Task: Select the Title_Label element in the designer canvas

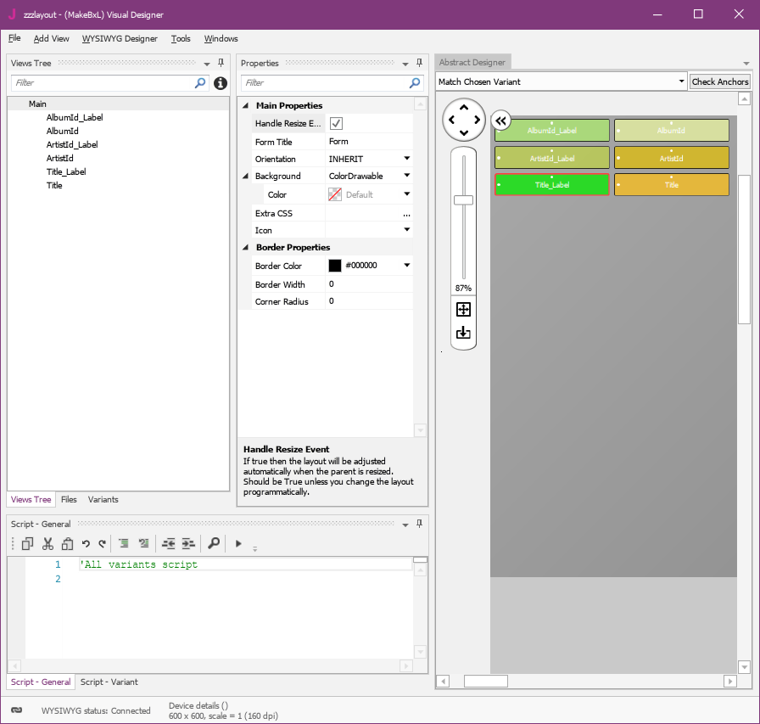Action: point(551,184)
